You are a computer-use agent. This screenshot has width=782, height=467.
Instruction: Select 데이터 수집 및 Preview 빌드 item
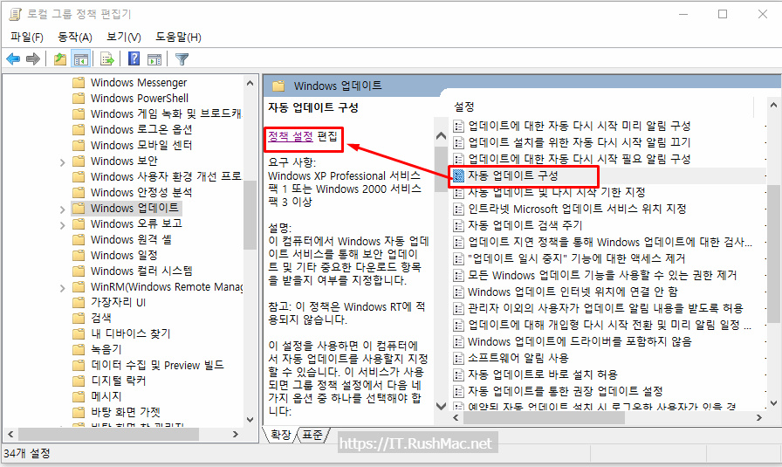[157, 365]
